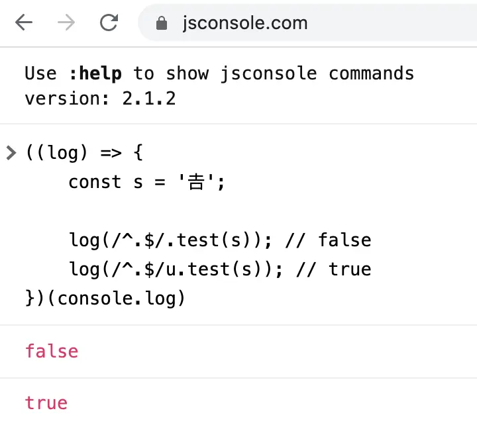Click the false output line
This screenshot has width=477, height=429.
pyautogui.click(x=52, y=351)
